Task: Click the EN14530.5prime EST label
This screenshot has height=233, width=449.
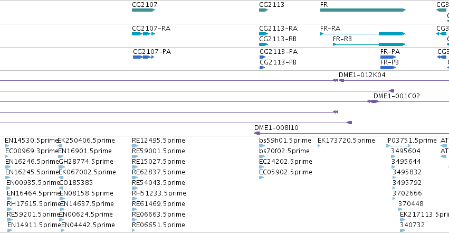Action: tap(32, 141)
